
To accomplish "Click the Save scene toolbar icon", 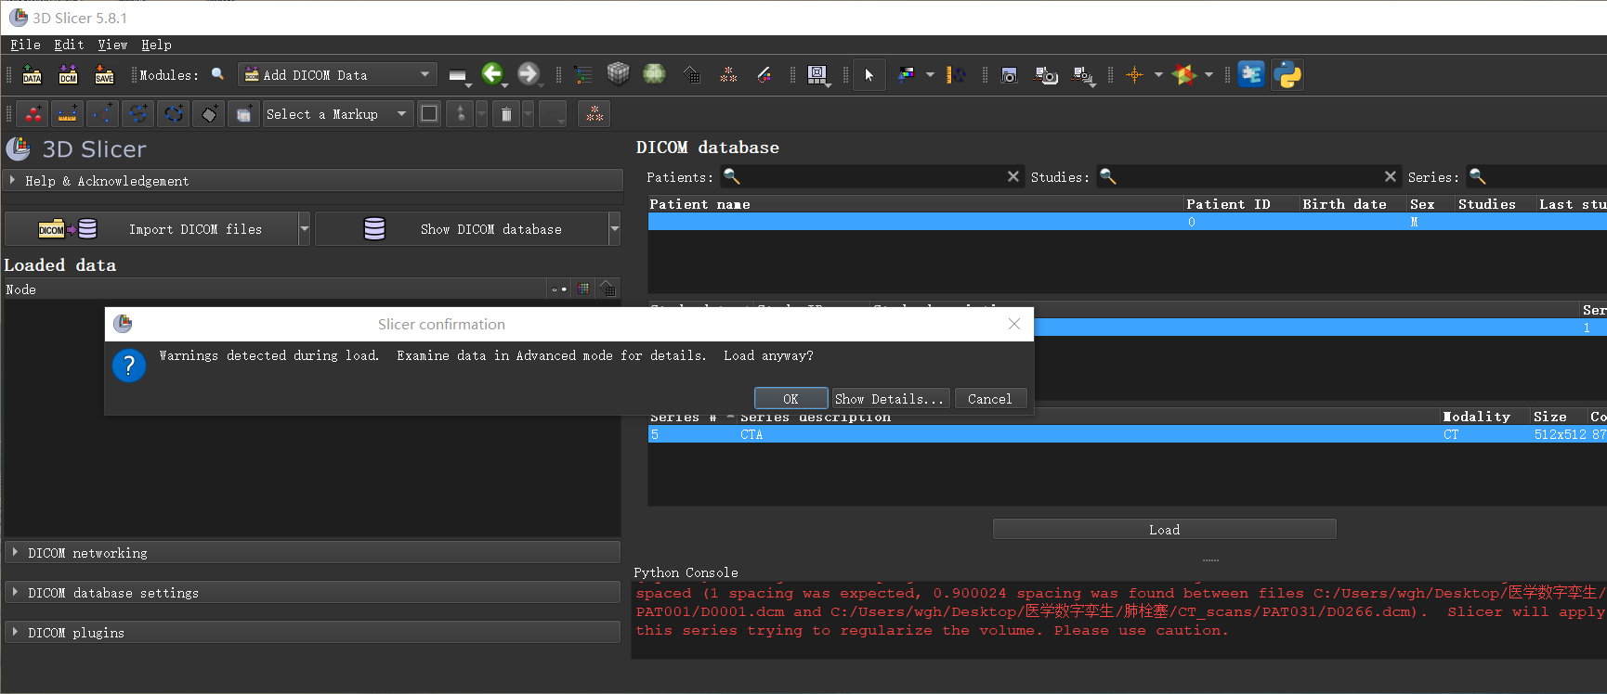I will [104, 75].
